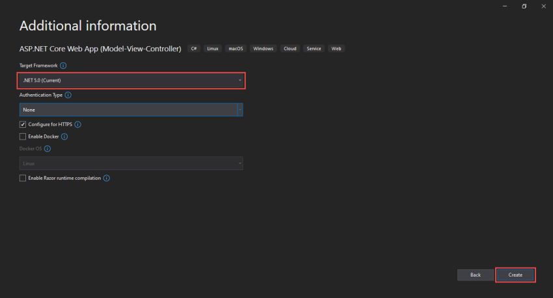Click the C# language tag

tap(194, 49)
